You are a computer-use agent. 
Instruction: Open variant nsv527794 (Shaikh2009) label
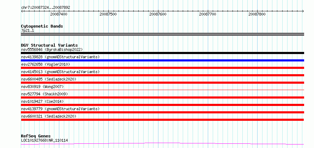(x=44, y=94)
